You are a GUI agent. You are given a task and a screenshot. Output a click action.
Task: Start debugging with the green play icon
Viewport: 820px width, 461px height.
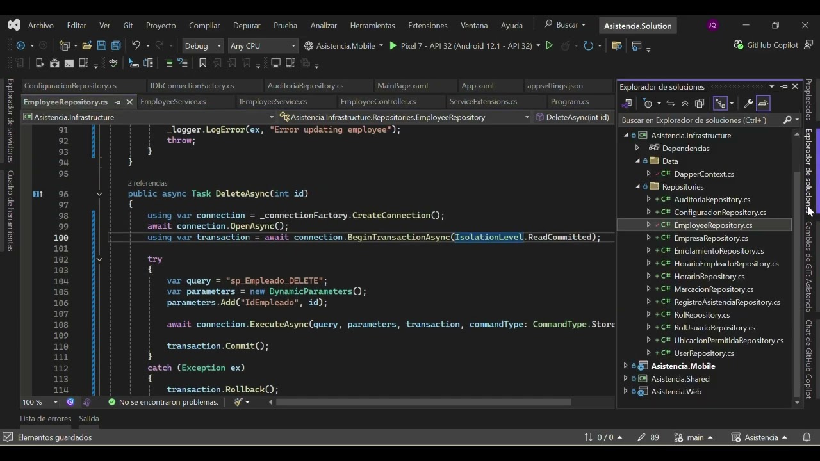(393, 45)
